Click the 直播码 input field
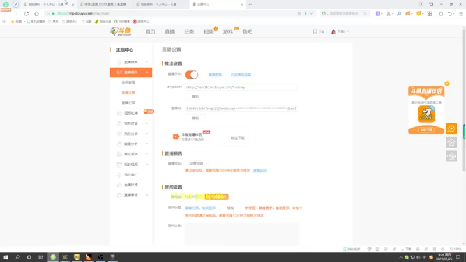 pos(241,109)
